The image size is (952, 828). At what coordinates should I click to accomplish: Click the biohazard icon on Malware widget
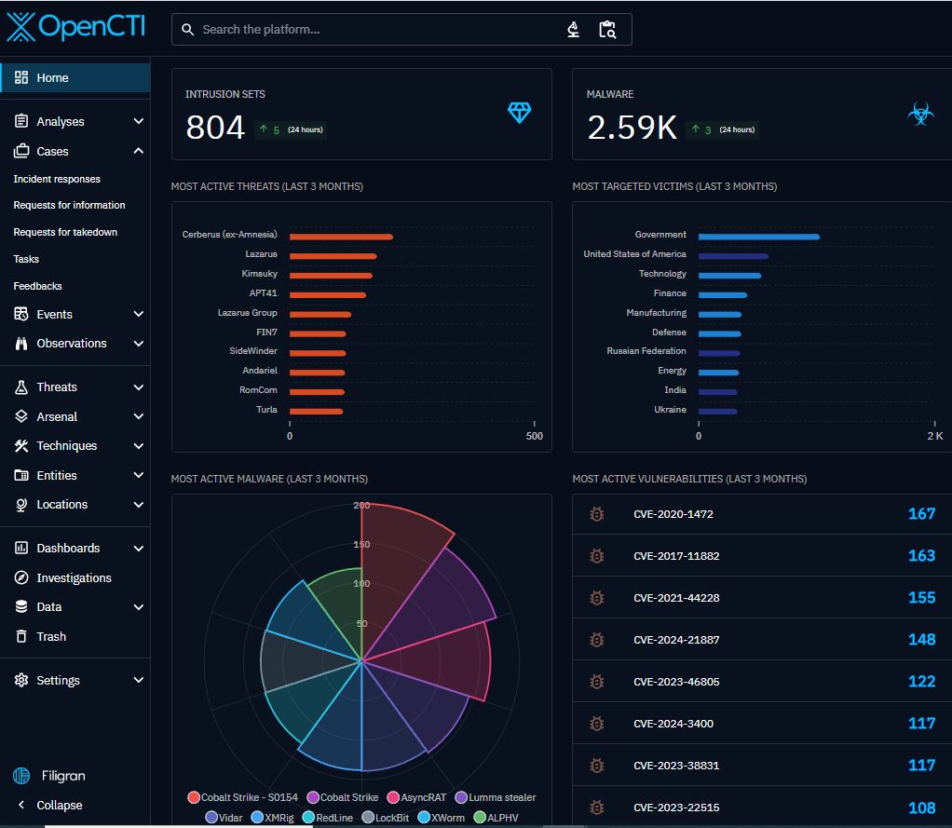click(920, 114)
